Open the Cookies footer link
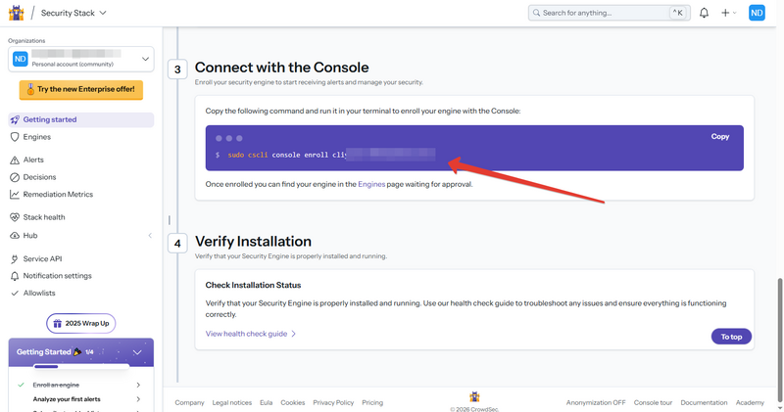Viewport: 784px width, 412px height. point(292,402)
